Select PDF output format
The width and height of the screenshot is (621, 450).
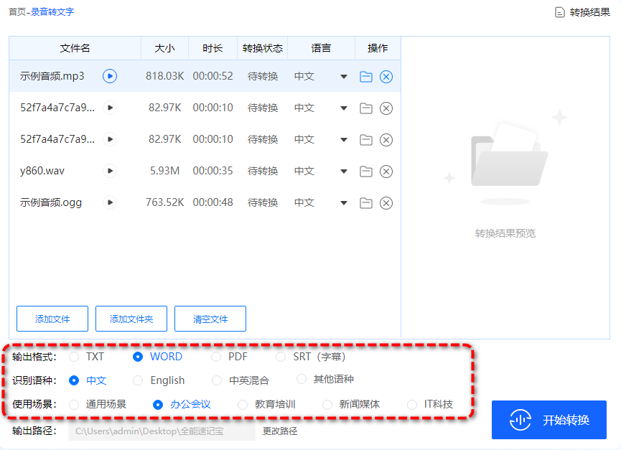click(216, 357)
